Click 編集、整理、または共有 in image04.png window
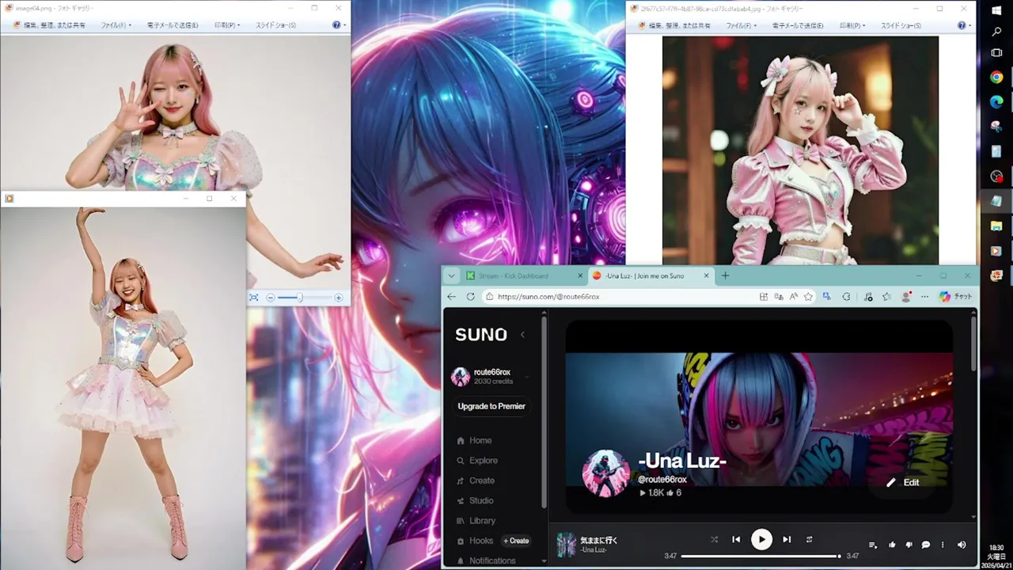This screenshot has width=1013, height=570. point(49,25)
